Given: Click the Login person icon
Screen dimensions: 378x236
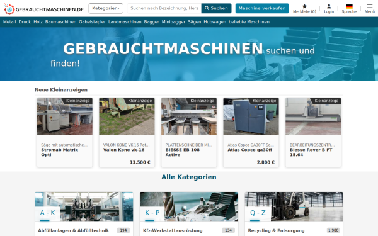Looking at the screenshot, I should 329,6.
